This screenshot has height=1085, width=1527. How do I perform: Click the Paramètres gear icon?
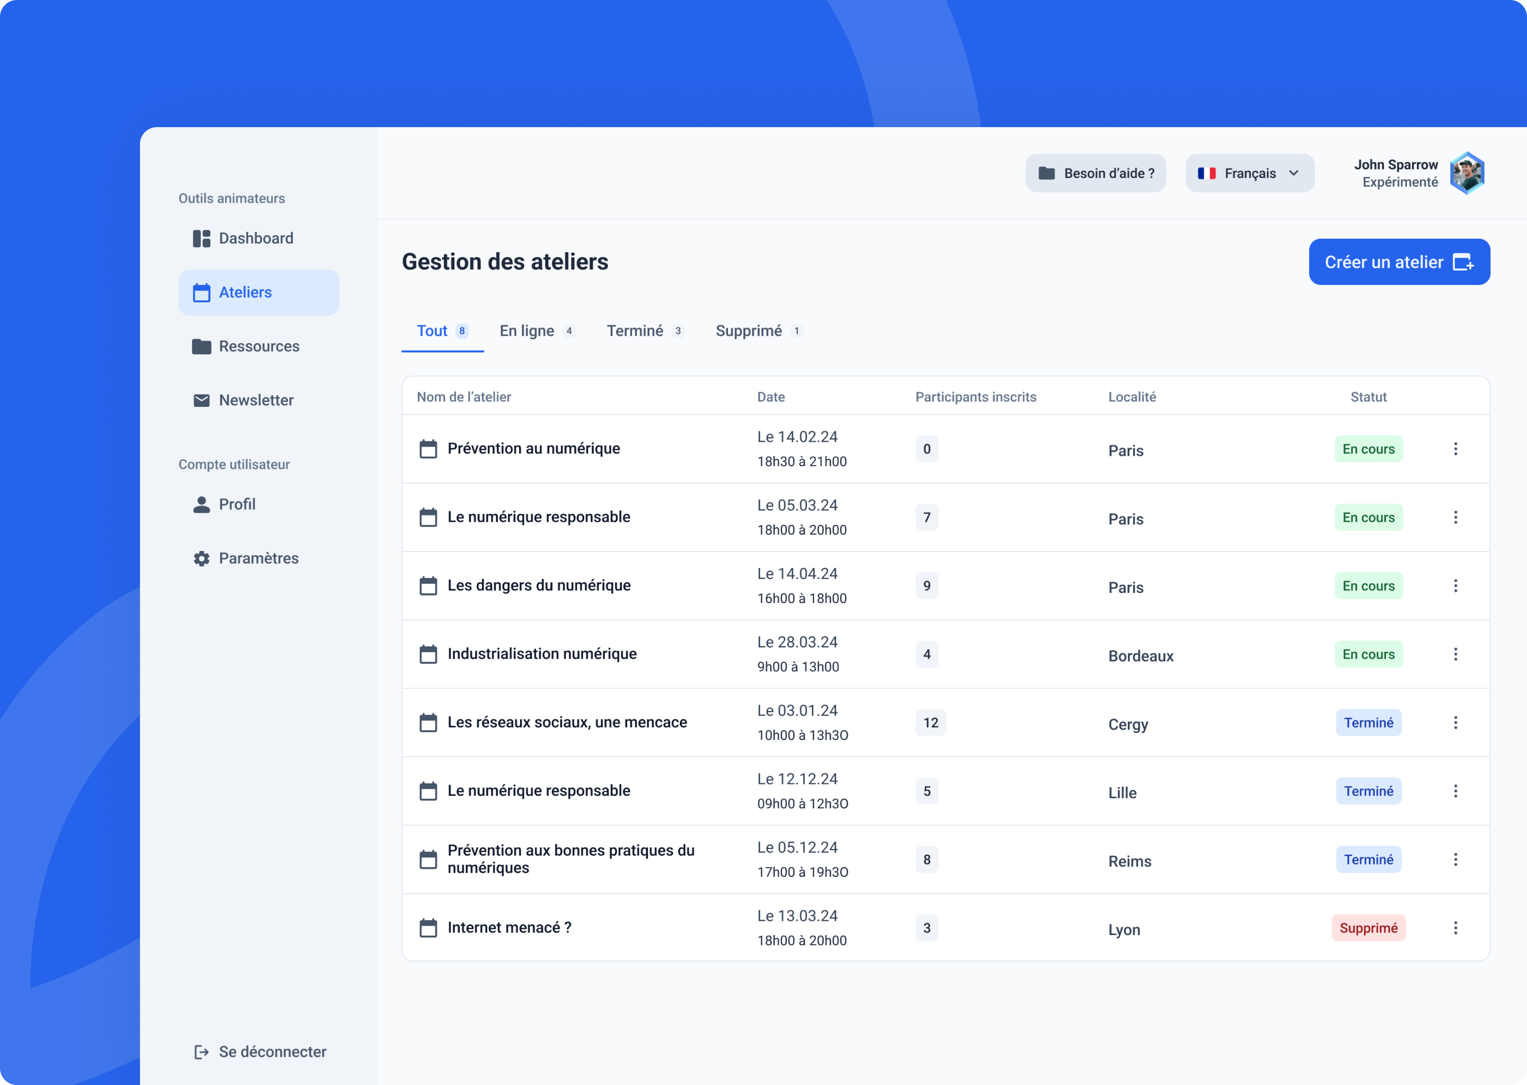click(202, 558)
